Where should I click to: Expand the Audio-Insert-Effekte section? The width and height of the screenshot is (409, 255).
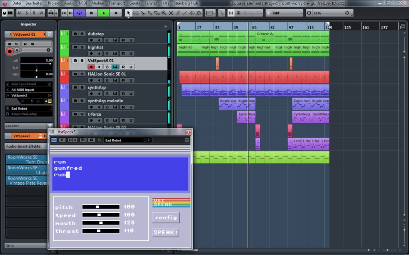[x=26, y=146]
